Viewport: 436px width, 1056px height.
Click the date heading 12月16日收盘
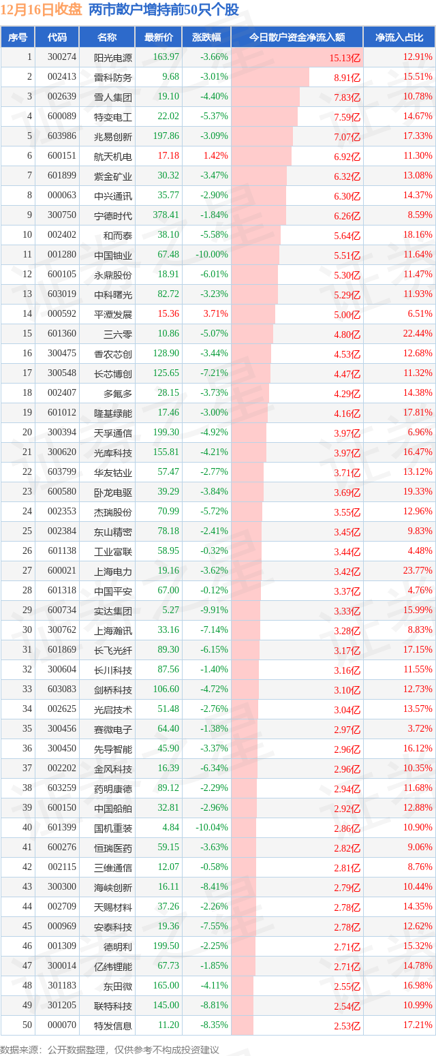click(x=42, y=10)
